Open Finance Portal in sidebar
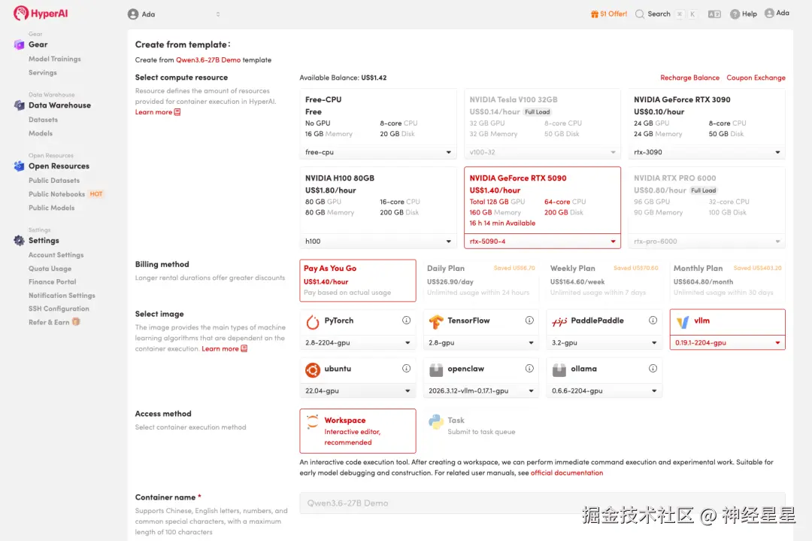 tap(53, 282)
